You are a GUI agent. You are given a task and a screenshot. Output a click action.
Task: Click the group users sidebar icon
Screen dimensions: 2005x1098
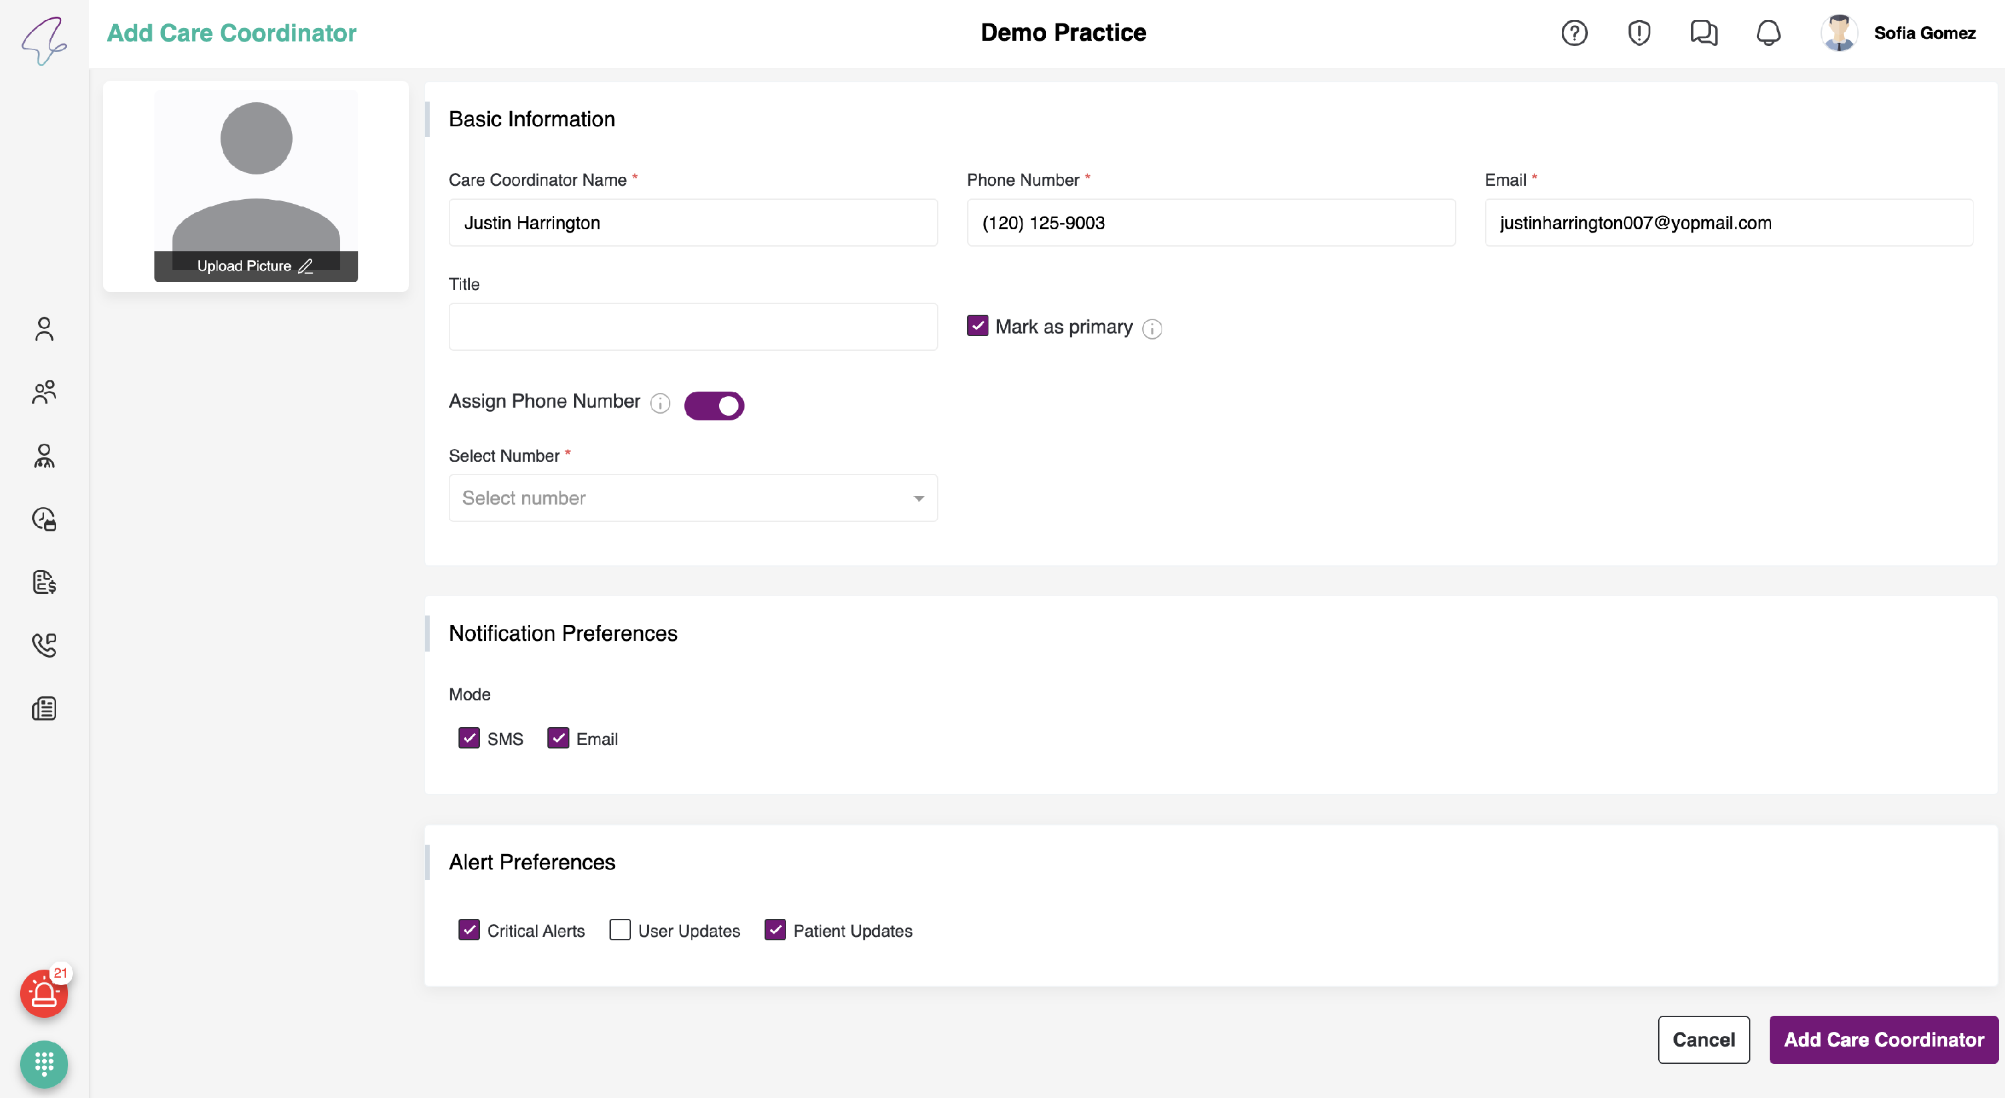tap(43, 392)
